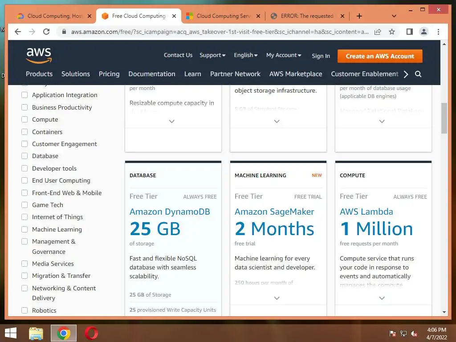Show the clock reading 4:06 PM
The width and height of the screenshot is (456, 342).
[436, 330]
